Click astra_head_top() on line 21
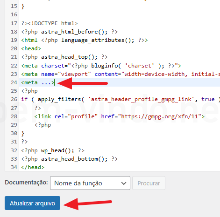 coord(69,57)
